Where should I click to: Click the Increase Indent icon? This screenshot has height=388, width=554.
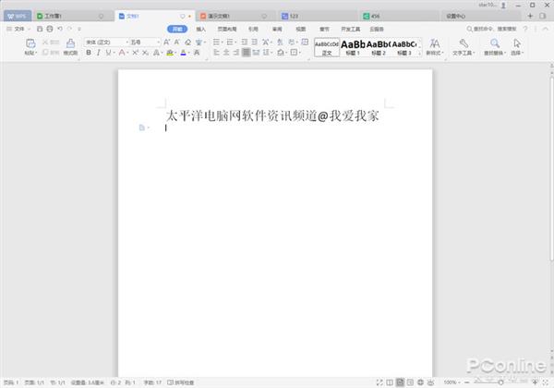(x=255, y=42)
